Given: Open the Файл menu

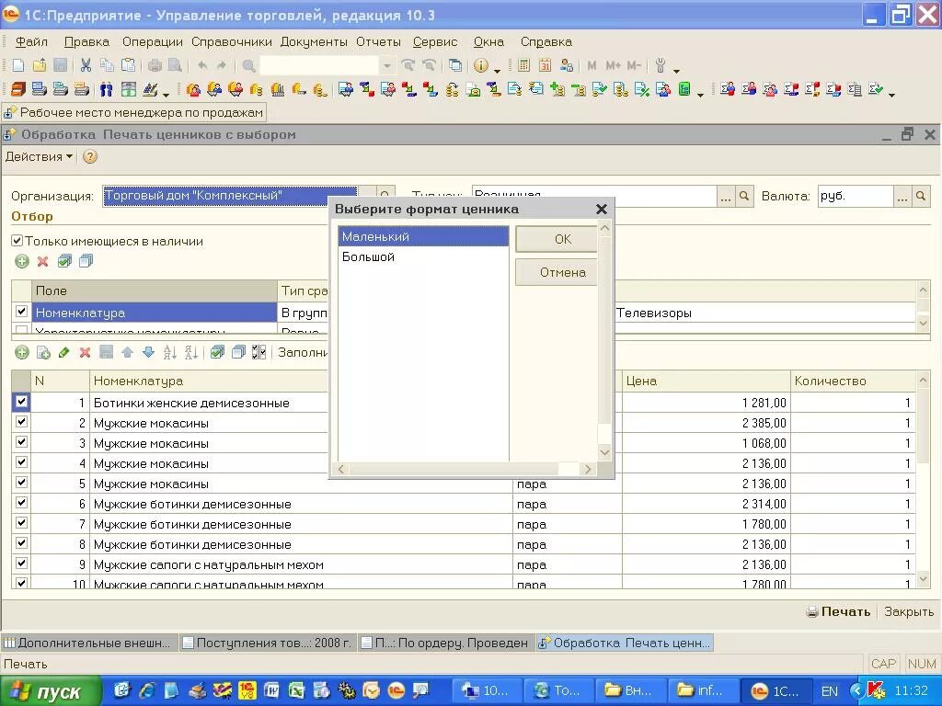Looking at the screenshot, I should [31, 42].
